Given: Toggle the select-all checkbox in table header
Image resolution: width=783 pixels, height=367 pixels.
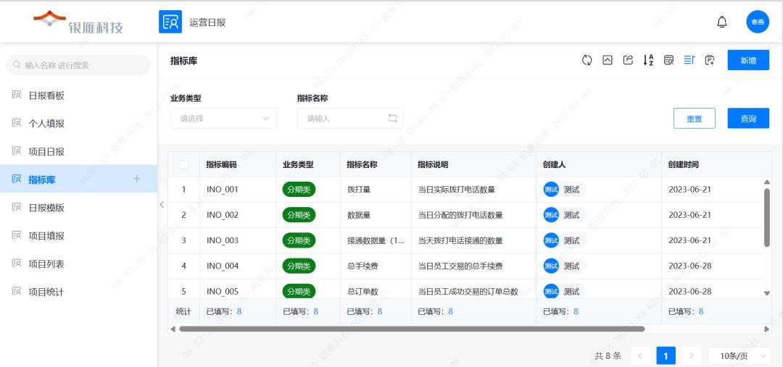Looking at the screenshot, I should pyautogui.click(x=183, y=164).
